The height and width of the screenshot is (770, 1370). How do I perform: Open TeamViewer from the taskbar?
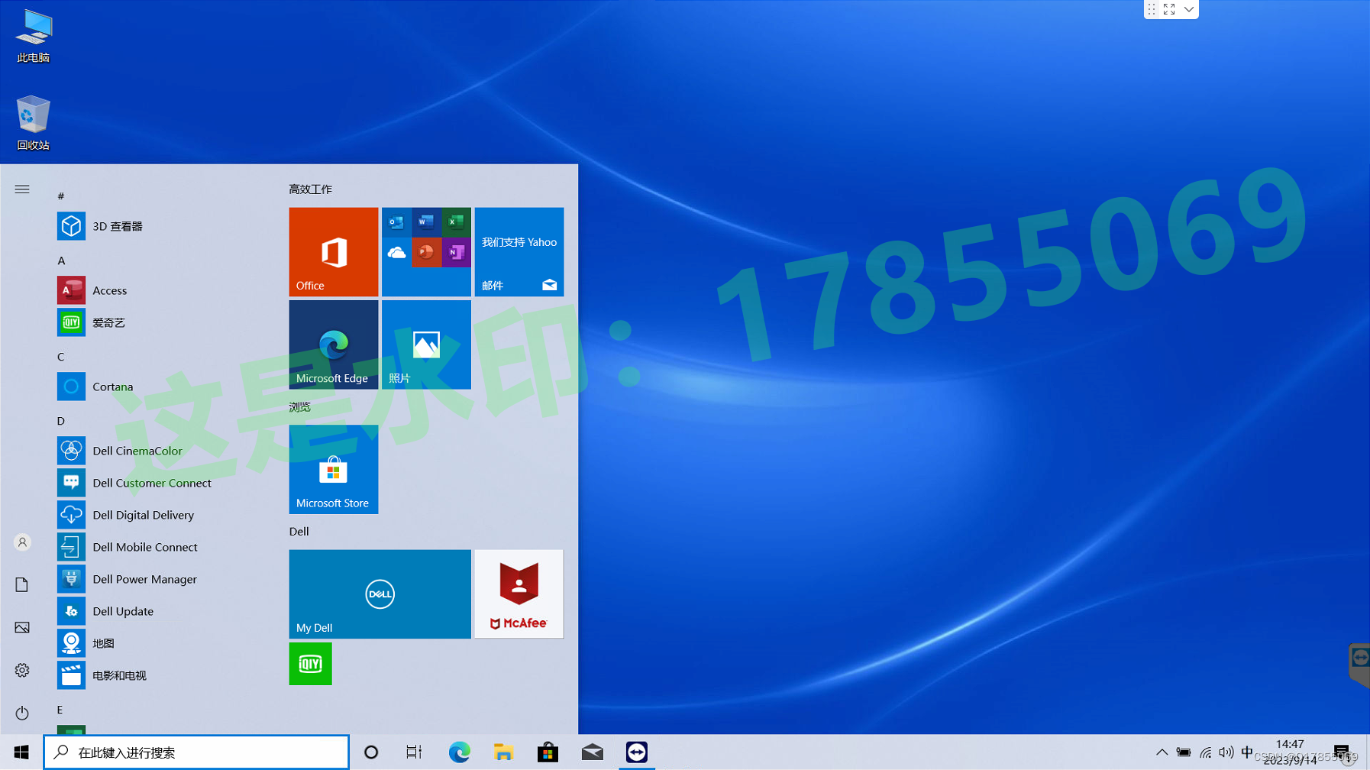tap(637, 752)
